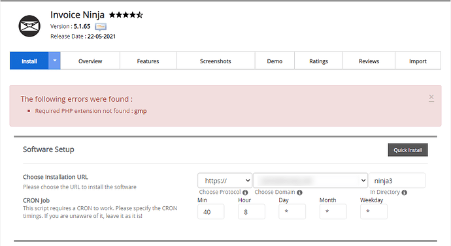Click the CRON Hour input field
The height and width of the screenshot is (246, 451).
(x=252, y=212)
